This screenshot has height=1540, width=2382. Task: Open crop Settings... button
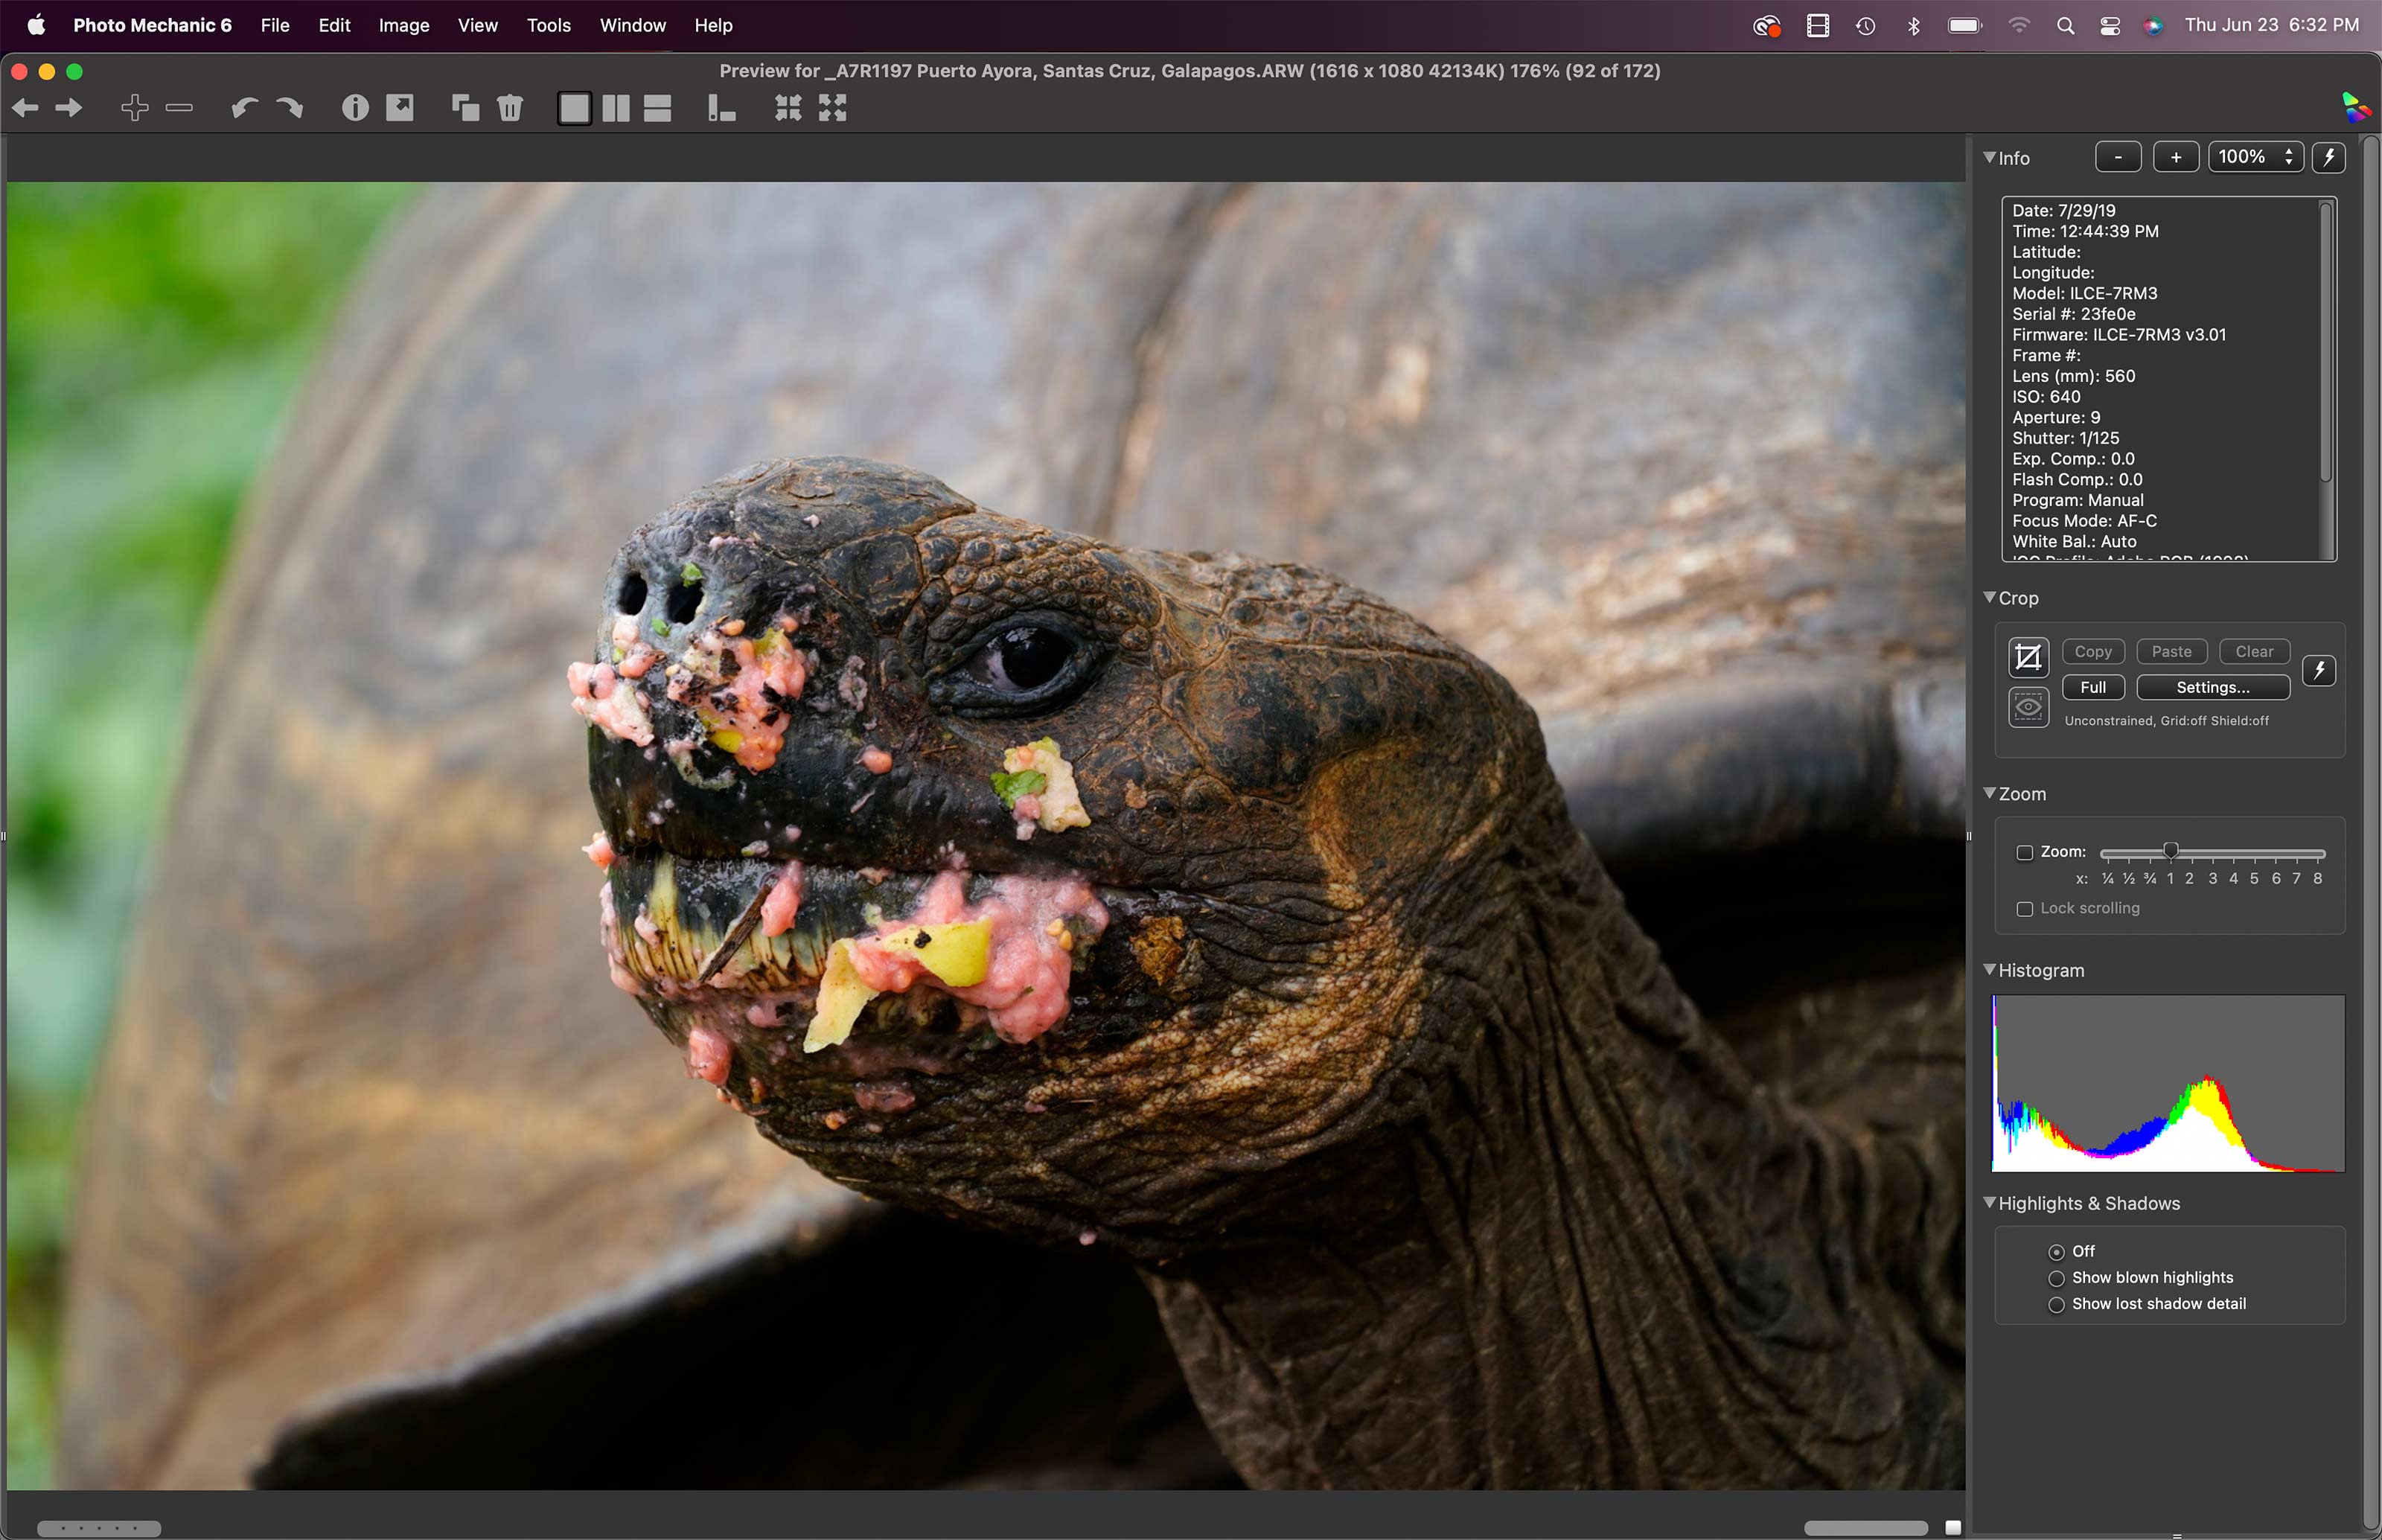2213,687
